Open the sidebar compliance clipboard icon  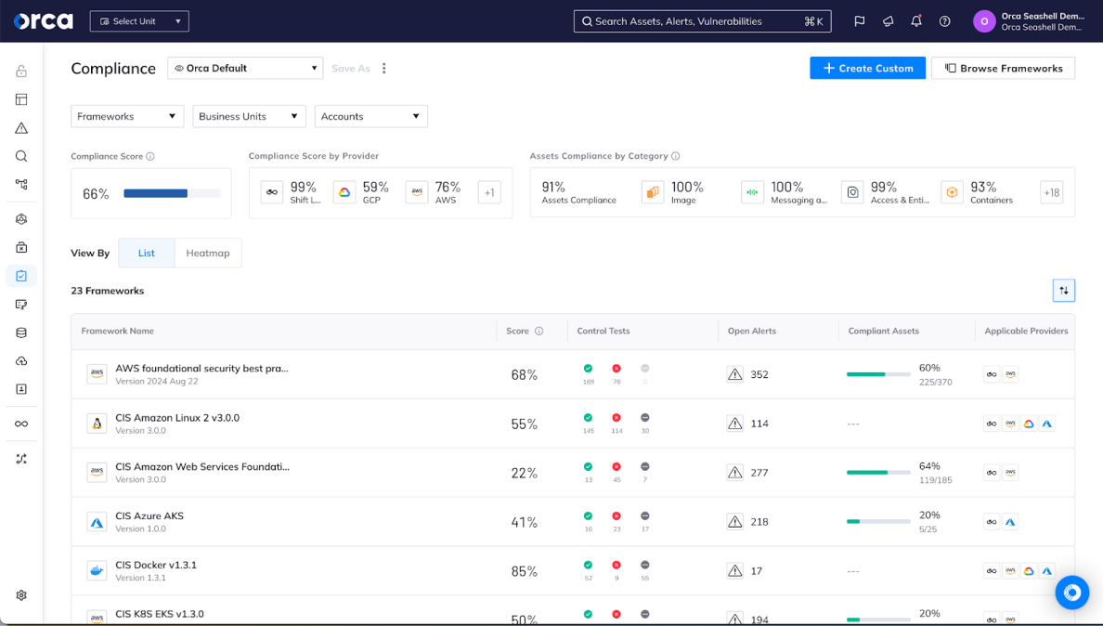click(x=21, y=276)
